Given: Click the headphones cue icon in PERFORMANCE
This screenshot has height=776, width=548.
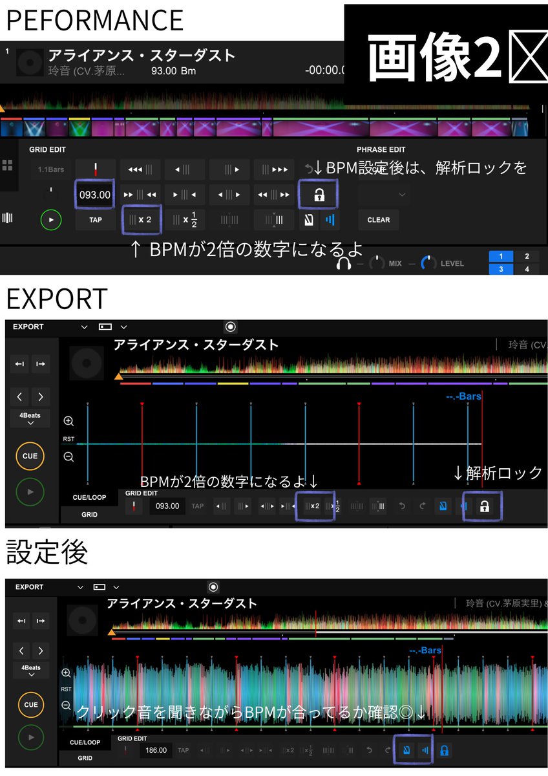Looking at the screenshot, I should tap(343, 263).
